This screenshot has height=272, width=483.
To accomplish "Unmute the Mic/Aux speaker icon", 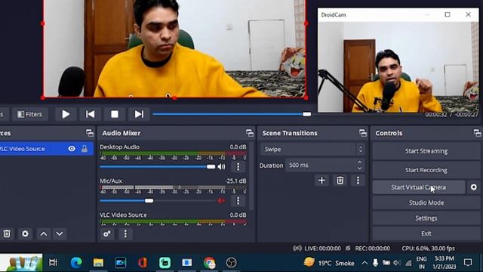I will coord(221,201).
